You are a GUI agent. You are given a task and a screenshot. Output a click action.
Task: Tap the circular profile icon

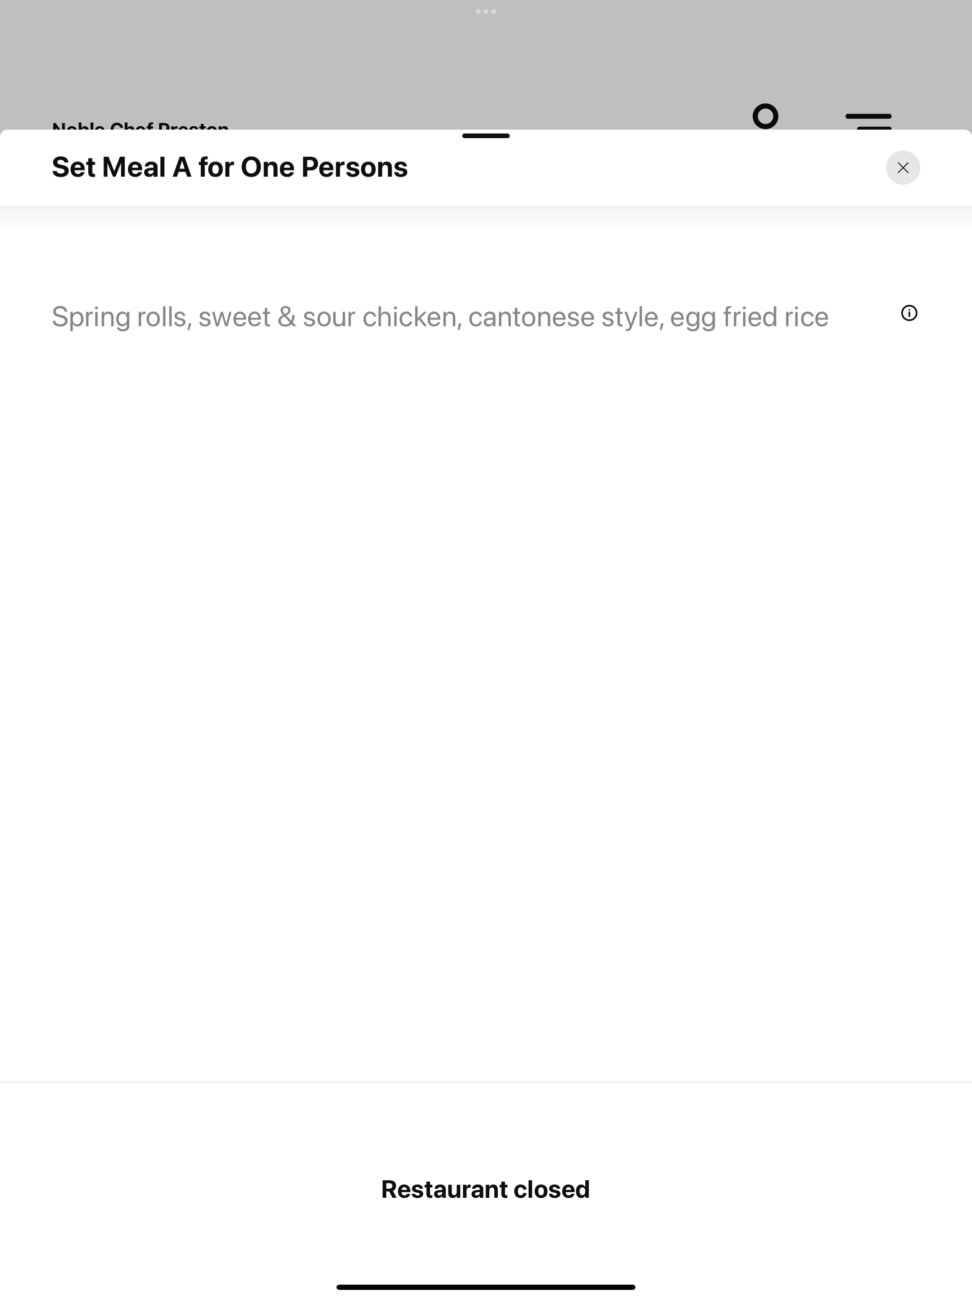(x=765, y=116)
